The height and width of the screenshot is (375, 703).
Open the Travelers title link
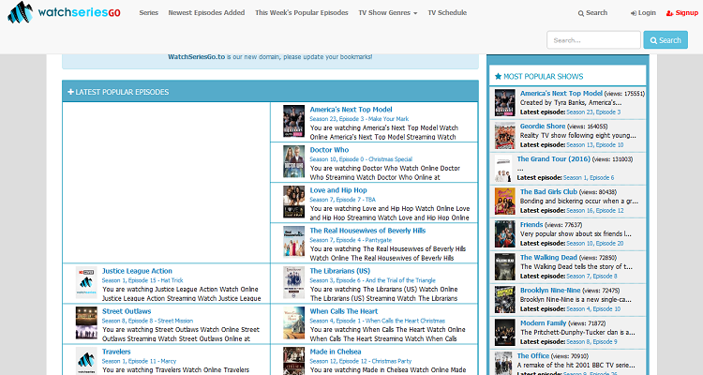tap(116, 352)
